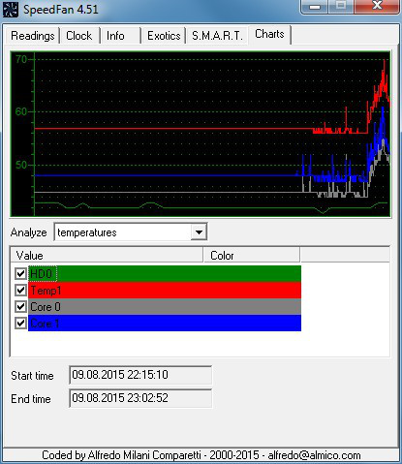Image resolution: width=402 pixels, height=464 pixels.
Task: Click the green HD0 color bar
Action: (165, 274)
